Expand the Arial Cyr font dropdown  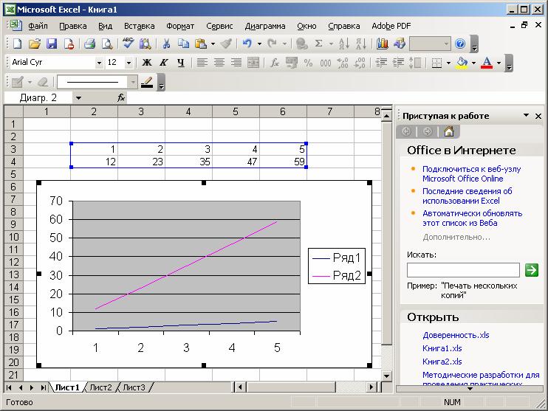click(x=99, y=63)
